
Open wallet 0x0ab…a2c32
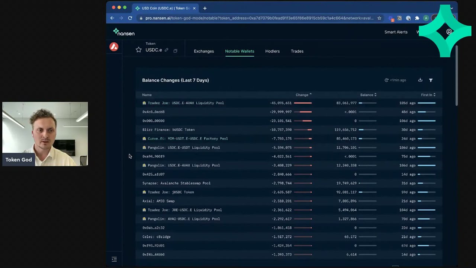[x=153, y=228]
